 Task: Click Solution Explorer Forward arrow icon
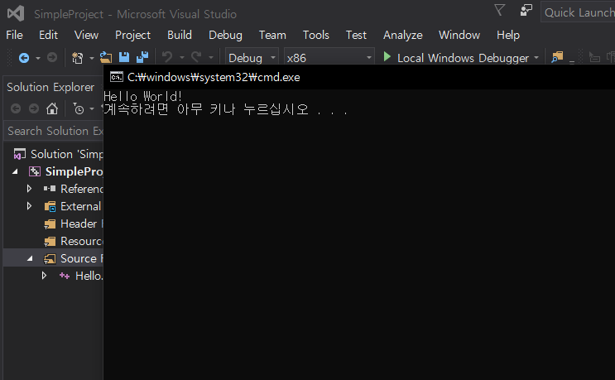(34, 108)
